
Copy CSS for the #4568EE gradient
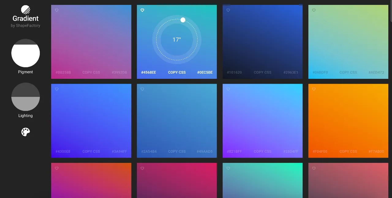pos(177,72)
